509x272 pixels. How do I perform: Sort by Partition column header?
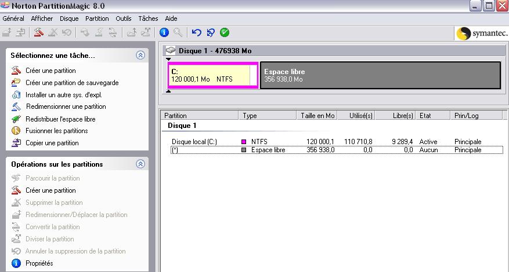click(200, 115)
